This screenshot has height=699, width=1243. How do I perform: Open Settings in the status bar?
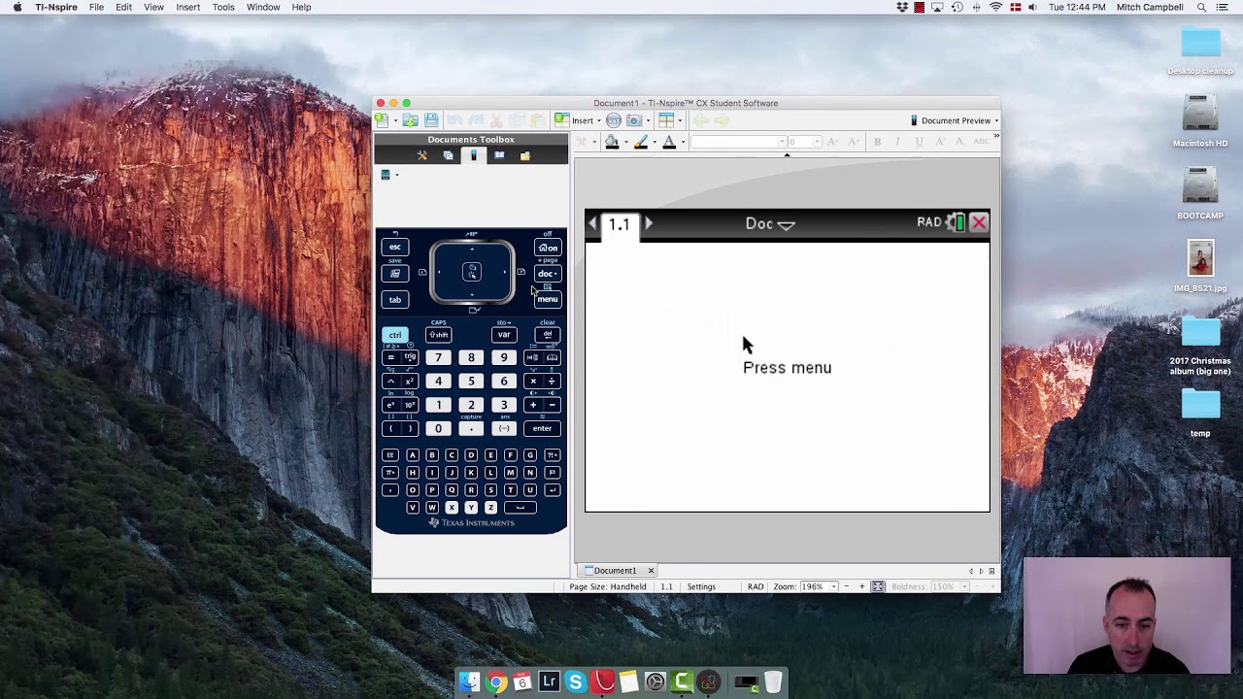coord(701,586)
